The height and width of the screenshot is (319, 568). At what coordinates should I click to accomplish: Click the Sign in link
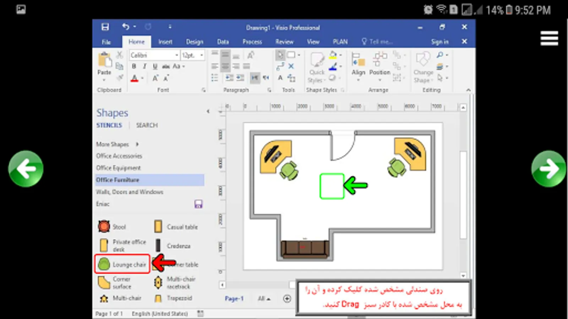(440, 42)
